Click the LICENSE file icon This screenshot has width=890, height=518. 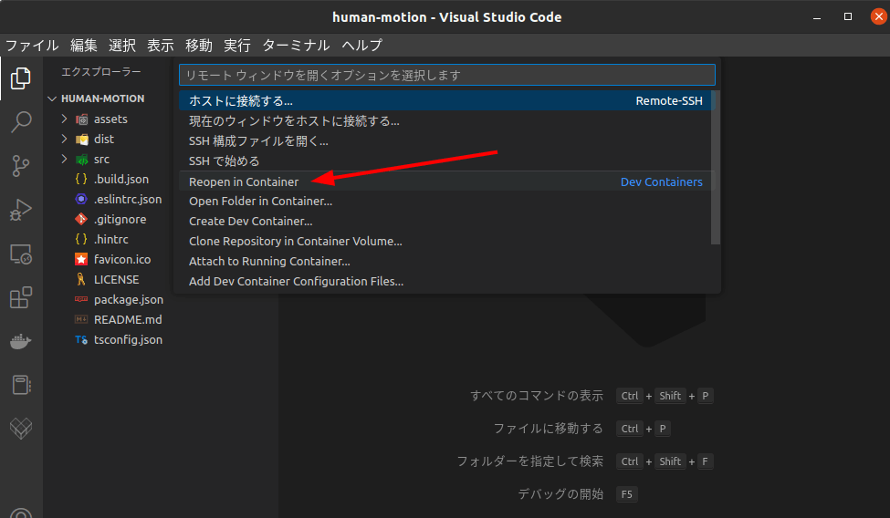click(x=81, y=280)
